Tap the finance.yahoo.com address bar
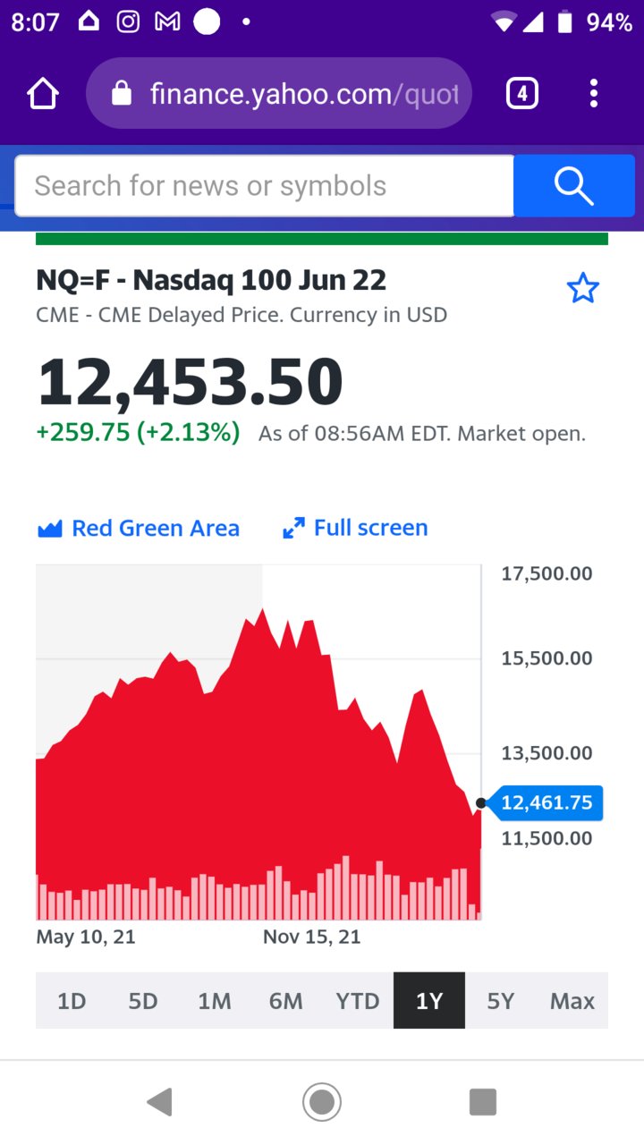The image size is (644, 1145). coord(279,93)
